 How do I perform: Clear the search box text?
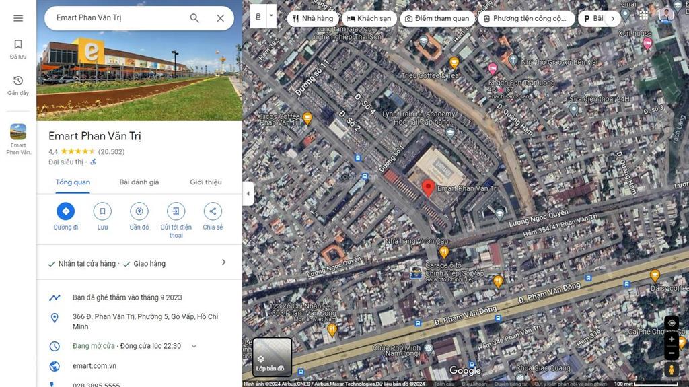pyautogui.click(x=220, y=18)
